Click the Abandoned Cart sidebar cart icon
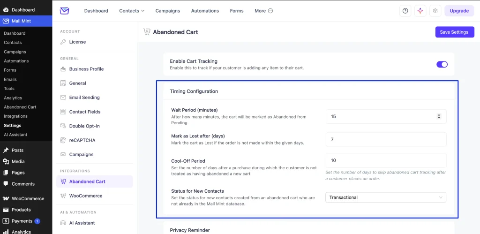Viewport: 480px width, 234px height. tap(63, 181)
